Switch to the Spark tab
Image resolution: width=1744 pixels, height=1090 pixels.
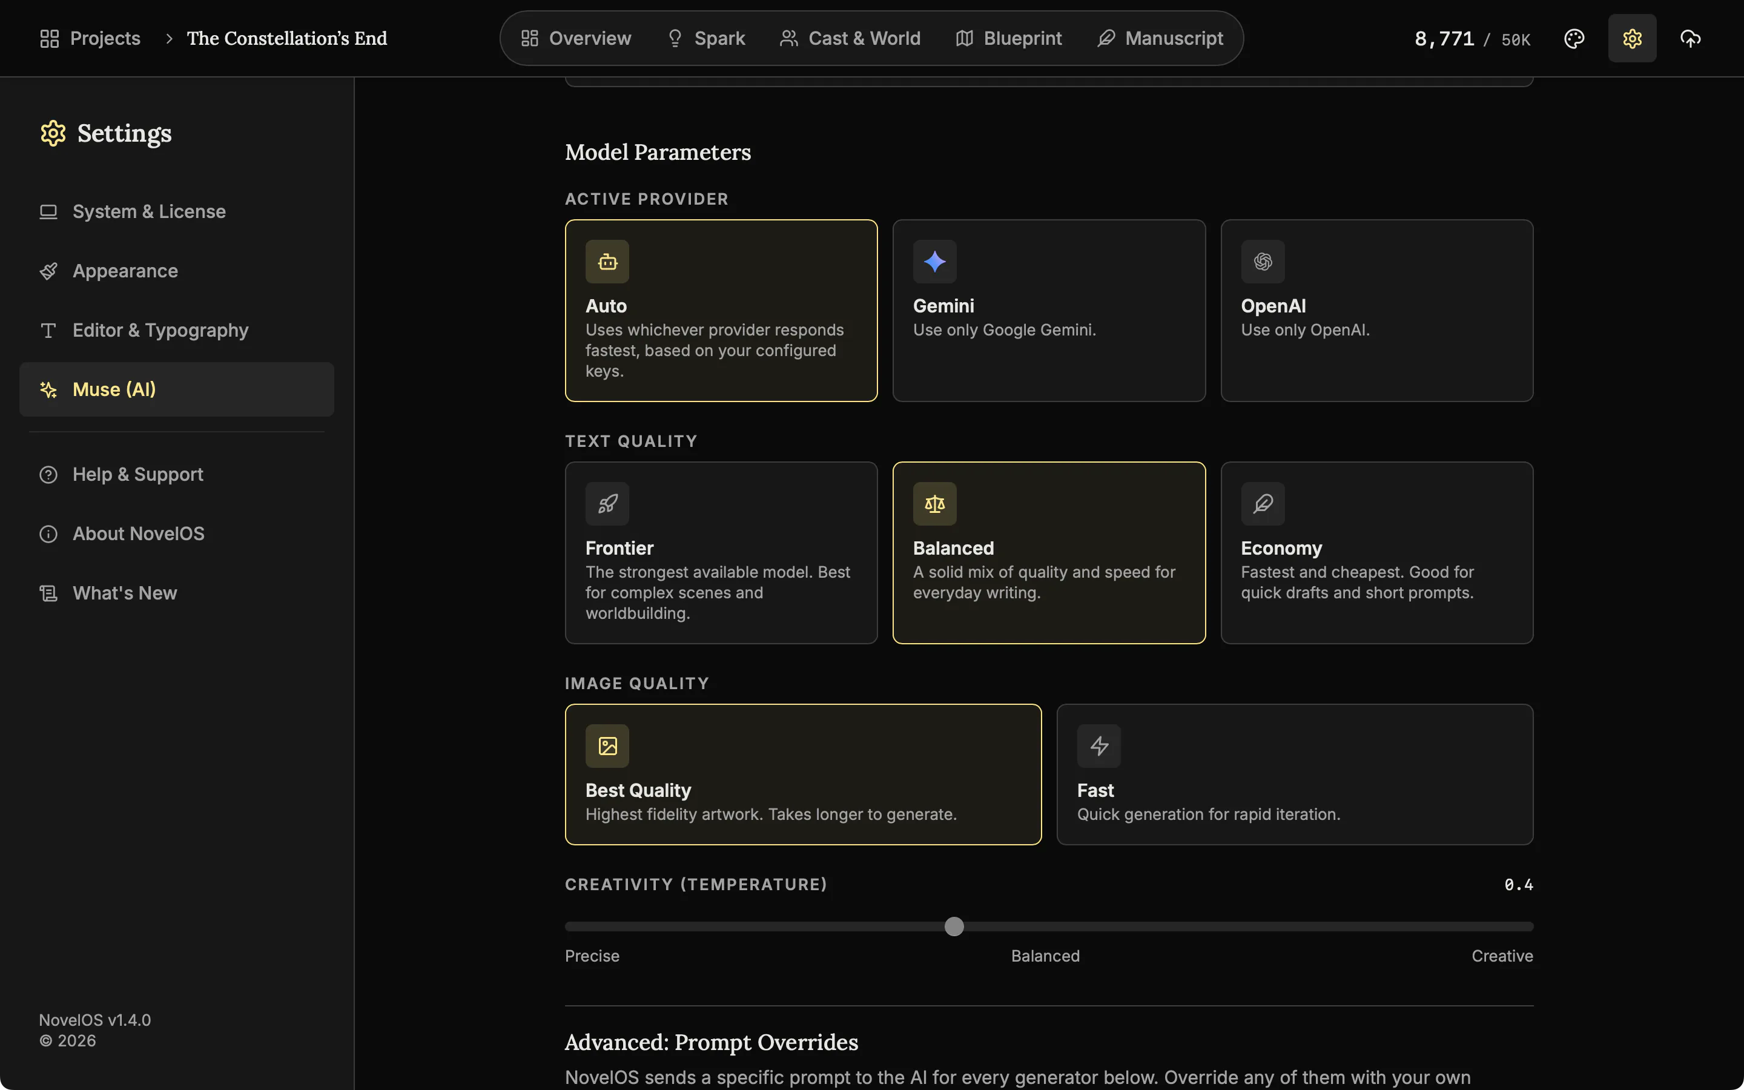coord(706,38)
